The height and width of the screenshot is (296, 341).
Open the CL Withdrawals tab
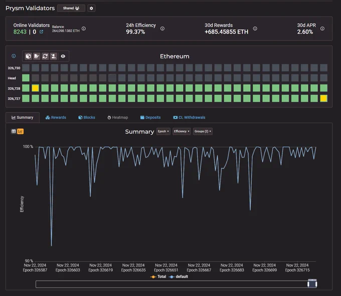[189, 117]
